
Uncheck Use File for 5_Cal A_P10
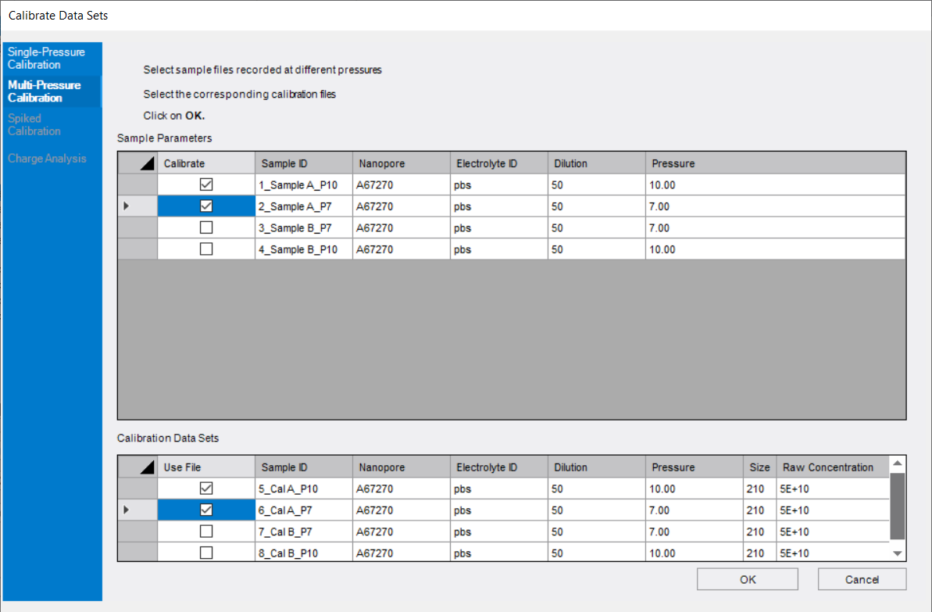point(205,488)
